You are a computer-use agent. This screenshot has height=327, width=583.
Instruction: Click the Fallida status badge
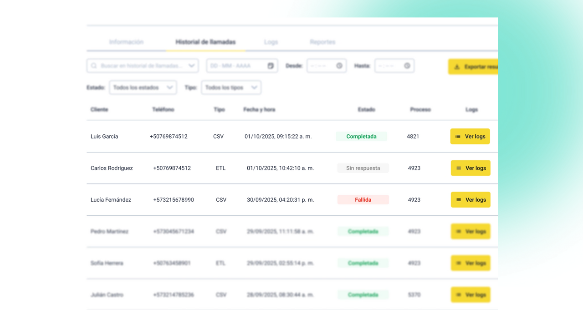click(363, 200)
